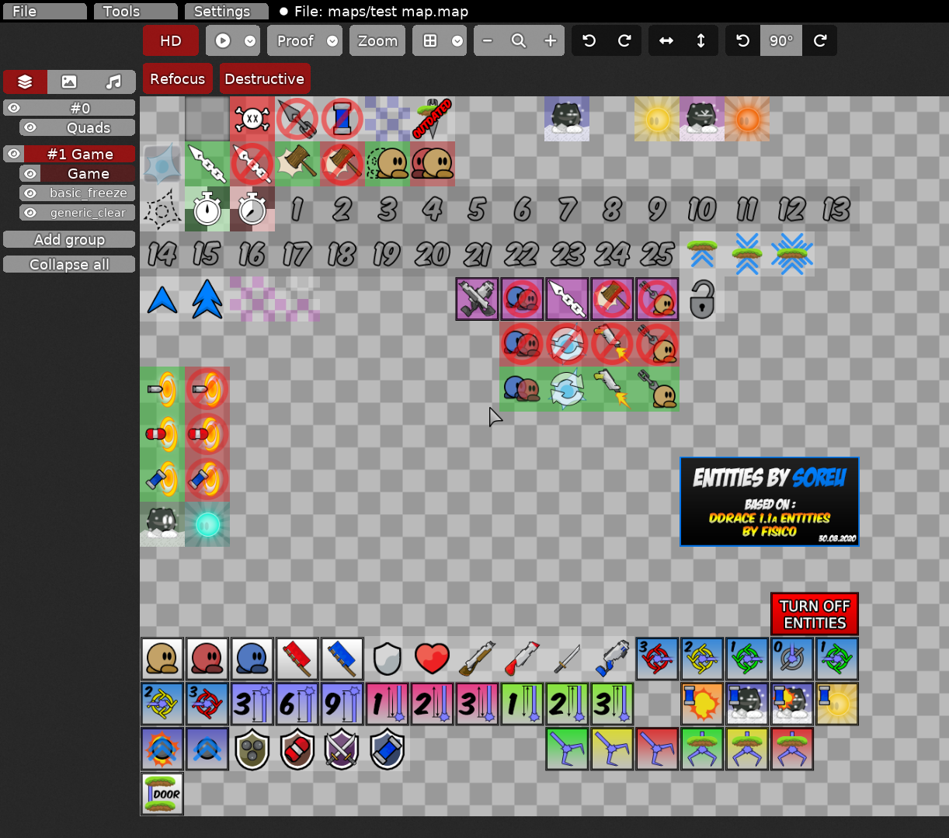949x838 pixels.
Task: Toggle visibility of group #0
Action: 14,108
